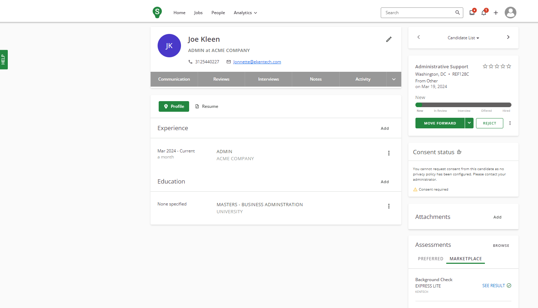538x308 pixels.
Task: Click the hiring stage progress bar
Action: (463, 105)
